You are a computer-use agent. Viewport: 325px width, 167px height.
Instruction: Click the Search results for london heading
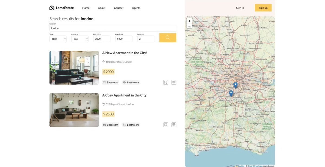[x=71, y=19]
